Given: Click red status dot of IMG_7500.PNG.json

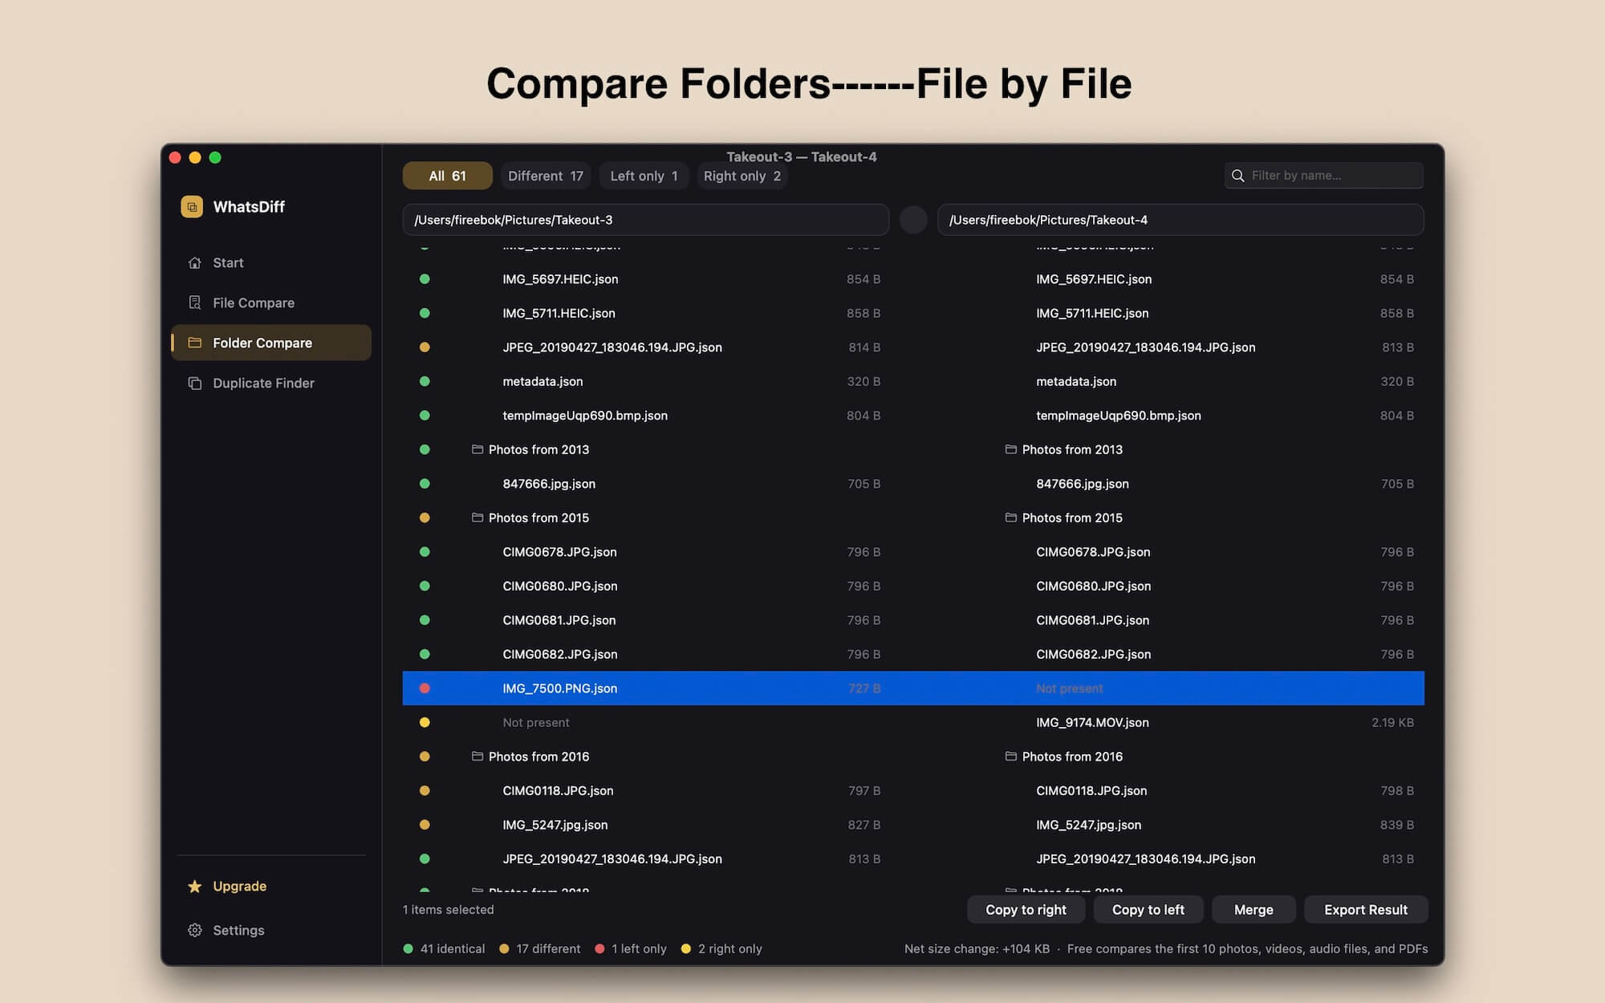Looking at the screenshot, I should (425, 688).
